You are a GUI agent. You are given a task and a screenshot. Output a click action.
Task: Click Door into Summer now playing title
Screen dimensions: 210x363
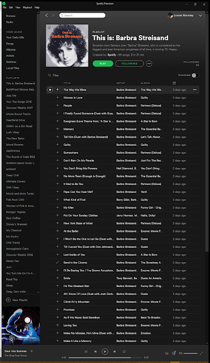coord(15,351)
